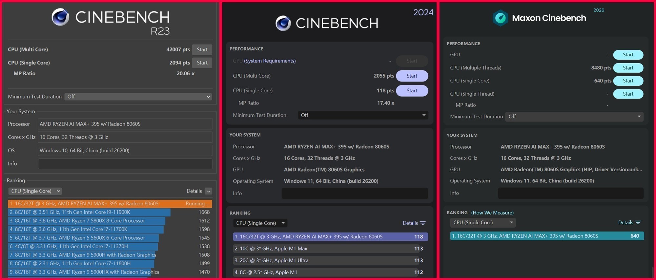Select the Apple M1 Ultra ranking row
The height and width of the screenshot is (280, 656).
[330, 260]
